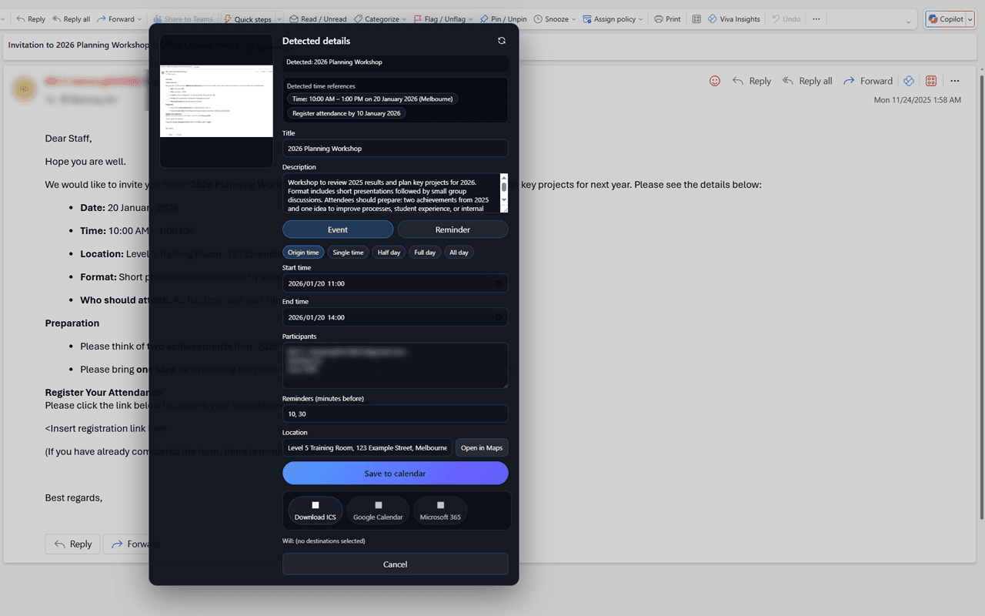
Task: Open Viva Insights from the toolbar
Action: (734, 19)
